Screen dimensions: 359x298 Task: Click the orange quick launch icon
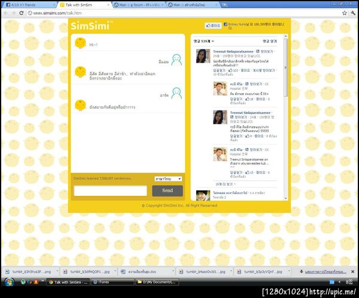[36, 282]
